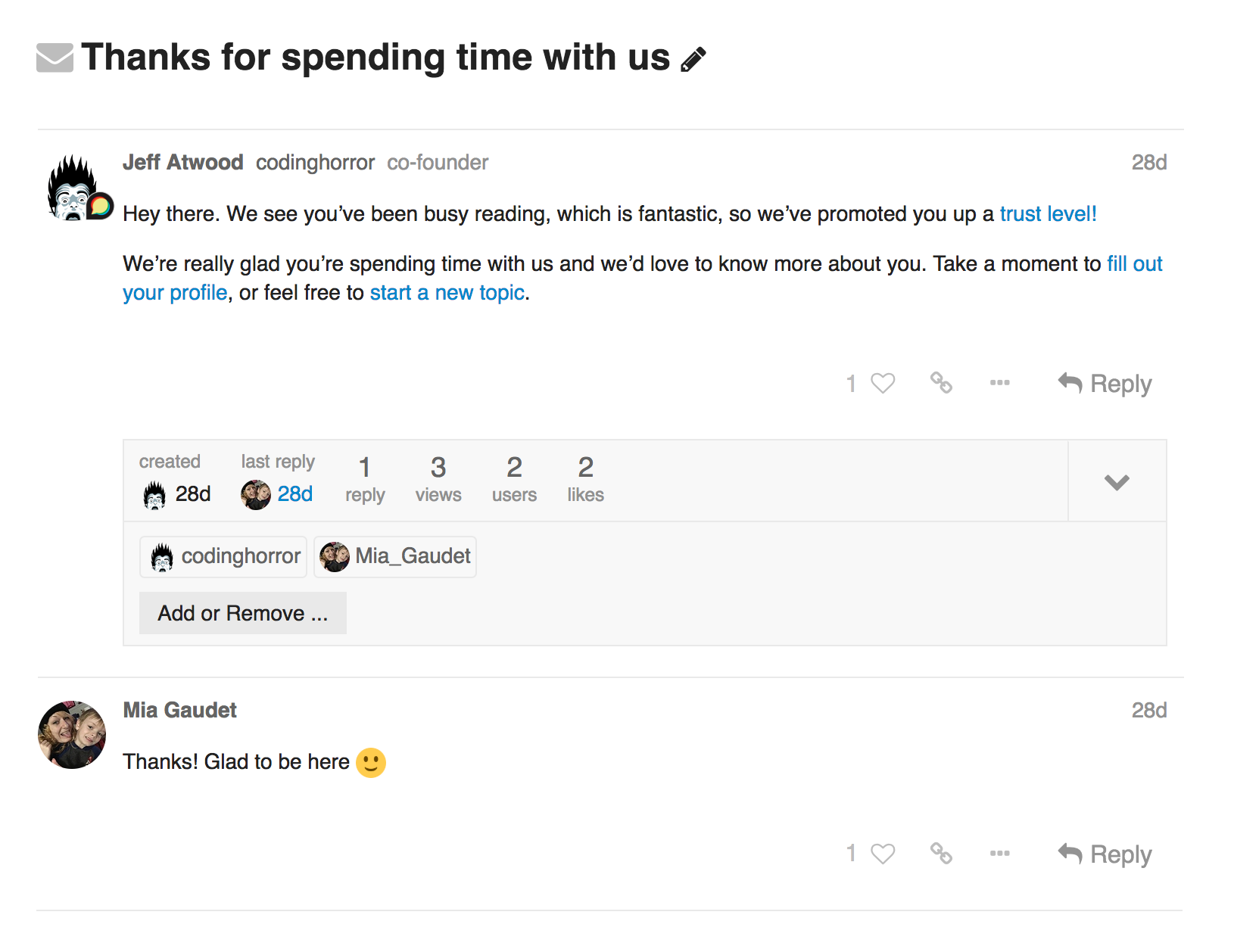The height and width of the screenshot is (946, 1234).
Task: Click the pencil icon to edit topic title
Action: [693, 59]
